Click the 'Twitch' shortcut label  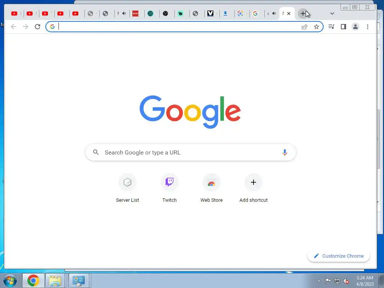(169, 200)
